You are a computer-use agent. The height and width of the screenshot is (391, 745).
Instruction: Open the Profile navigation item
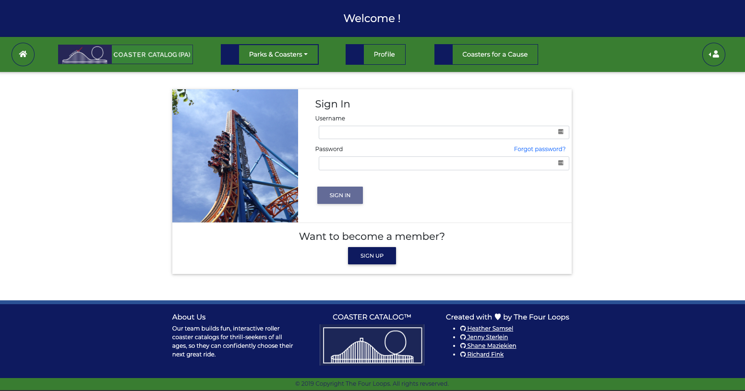[384, 54]
